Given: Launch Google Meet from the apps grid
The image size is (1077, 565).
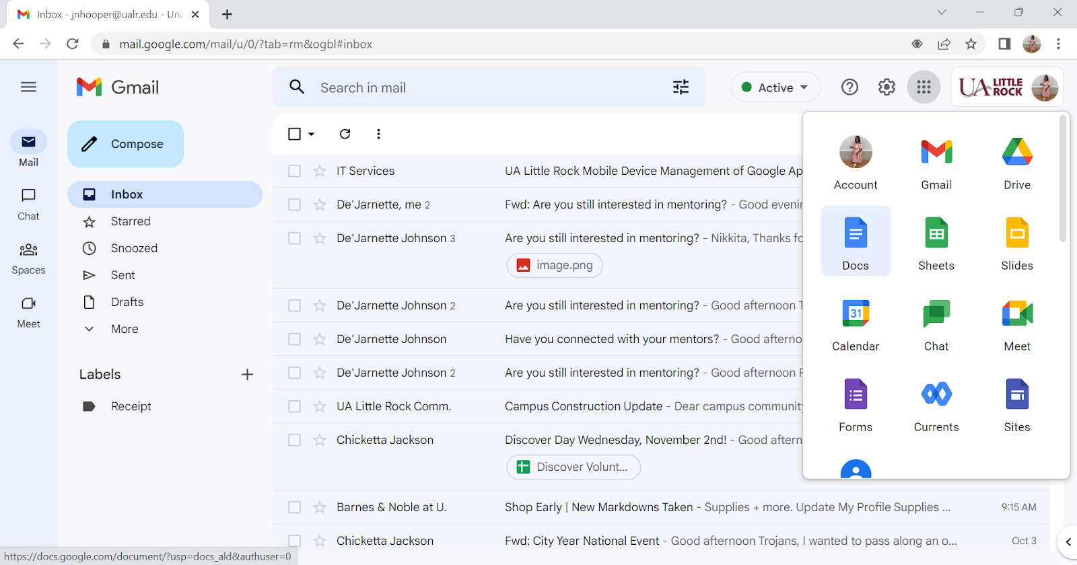Looking at the screenshot, I should (x=1017, y=322).
